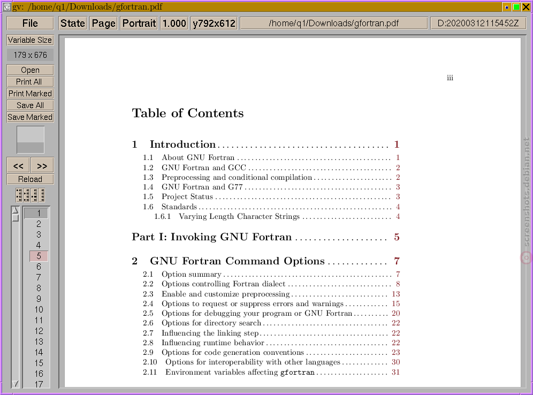Viewport: 533px width, 395px height.
Task: Close the gv window
Action: (526, 7)
